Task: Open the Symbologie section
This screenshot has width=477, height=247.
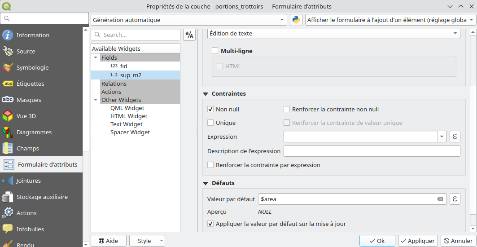Action: pyautogui.click(x=32, y=67)
